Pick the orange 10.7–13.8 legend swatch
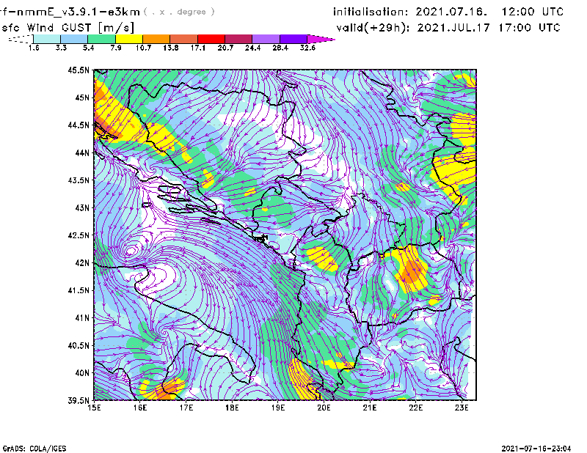Image resolution: width=587 pixels, height=453 pixels. pos(156,39)
